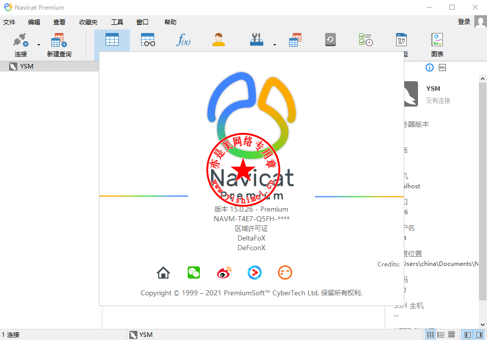This screenshot has width=487, height=340.
Task: Expand the Others dropdown arrow
Action: tap(274, 45)
